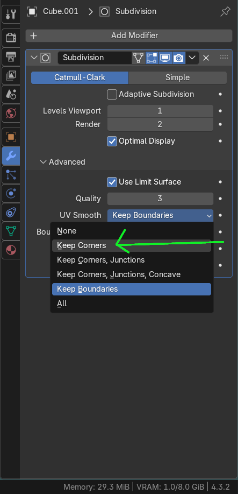Collapse the Advanced section
238x494 pixels.
(43, 162)
